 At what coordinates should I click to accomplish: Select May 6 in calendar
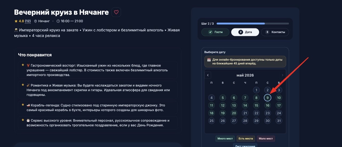click(x=234, y=98)
